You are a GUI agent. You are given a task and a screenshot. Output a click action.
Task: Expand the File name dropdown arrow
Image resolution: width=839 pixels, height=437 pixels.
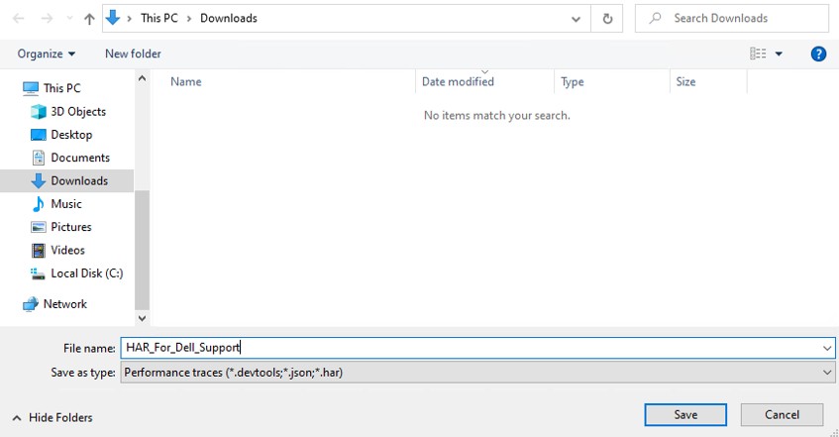(x=827, y=348)
